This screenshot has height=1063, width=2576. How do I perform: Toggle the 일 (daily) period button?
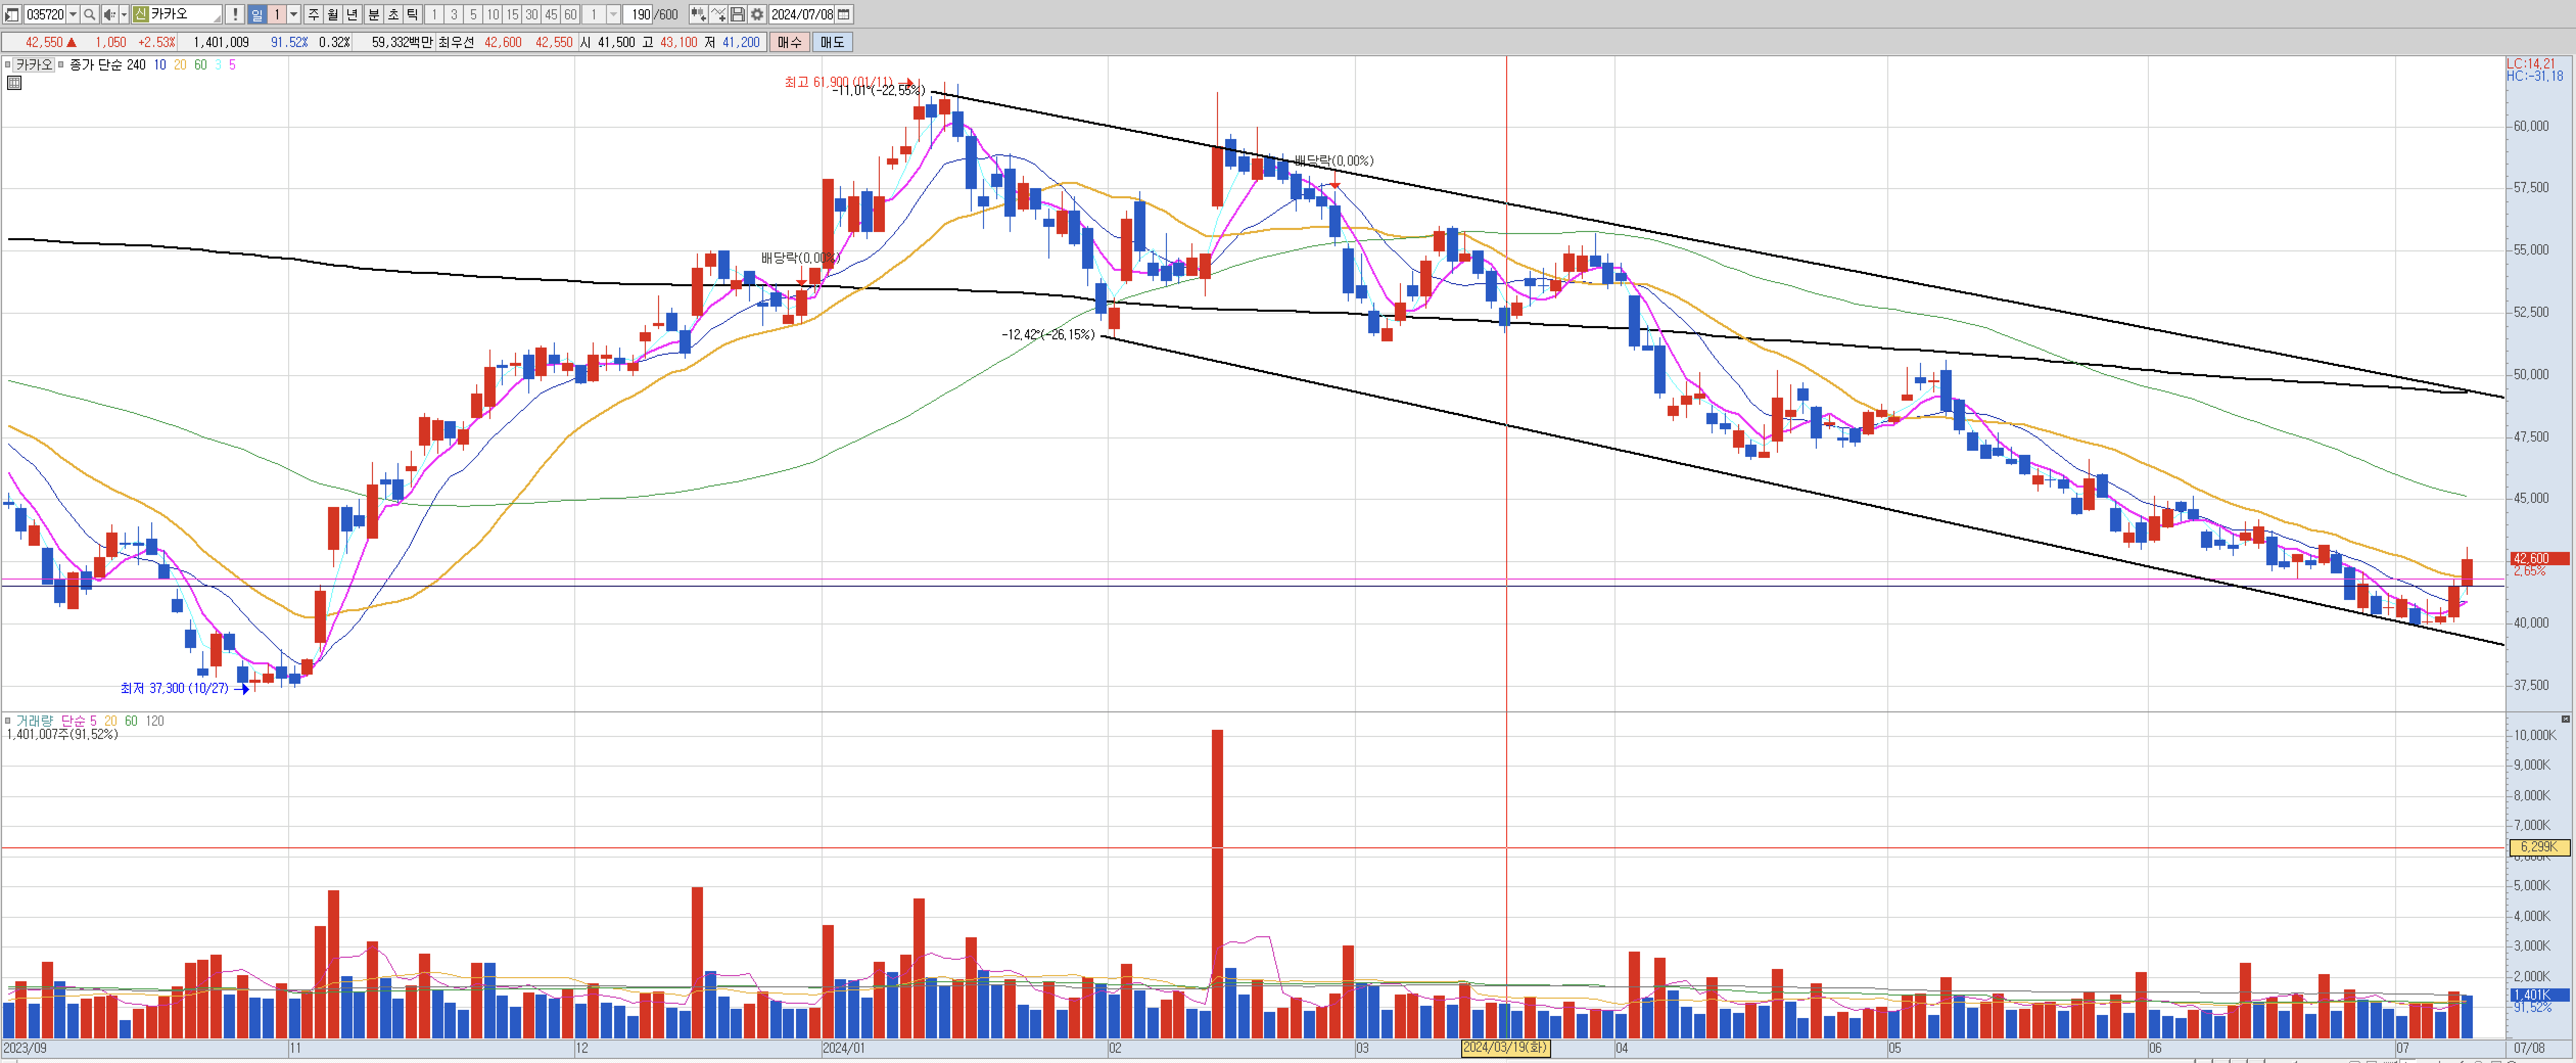(257, 15)
